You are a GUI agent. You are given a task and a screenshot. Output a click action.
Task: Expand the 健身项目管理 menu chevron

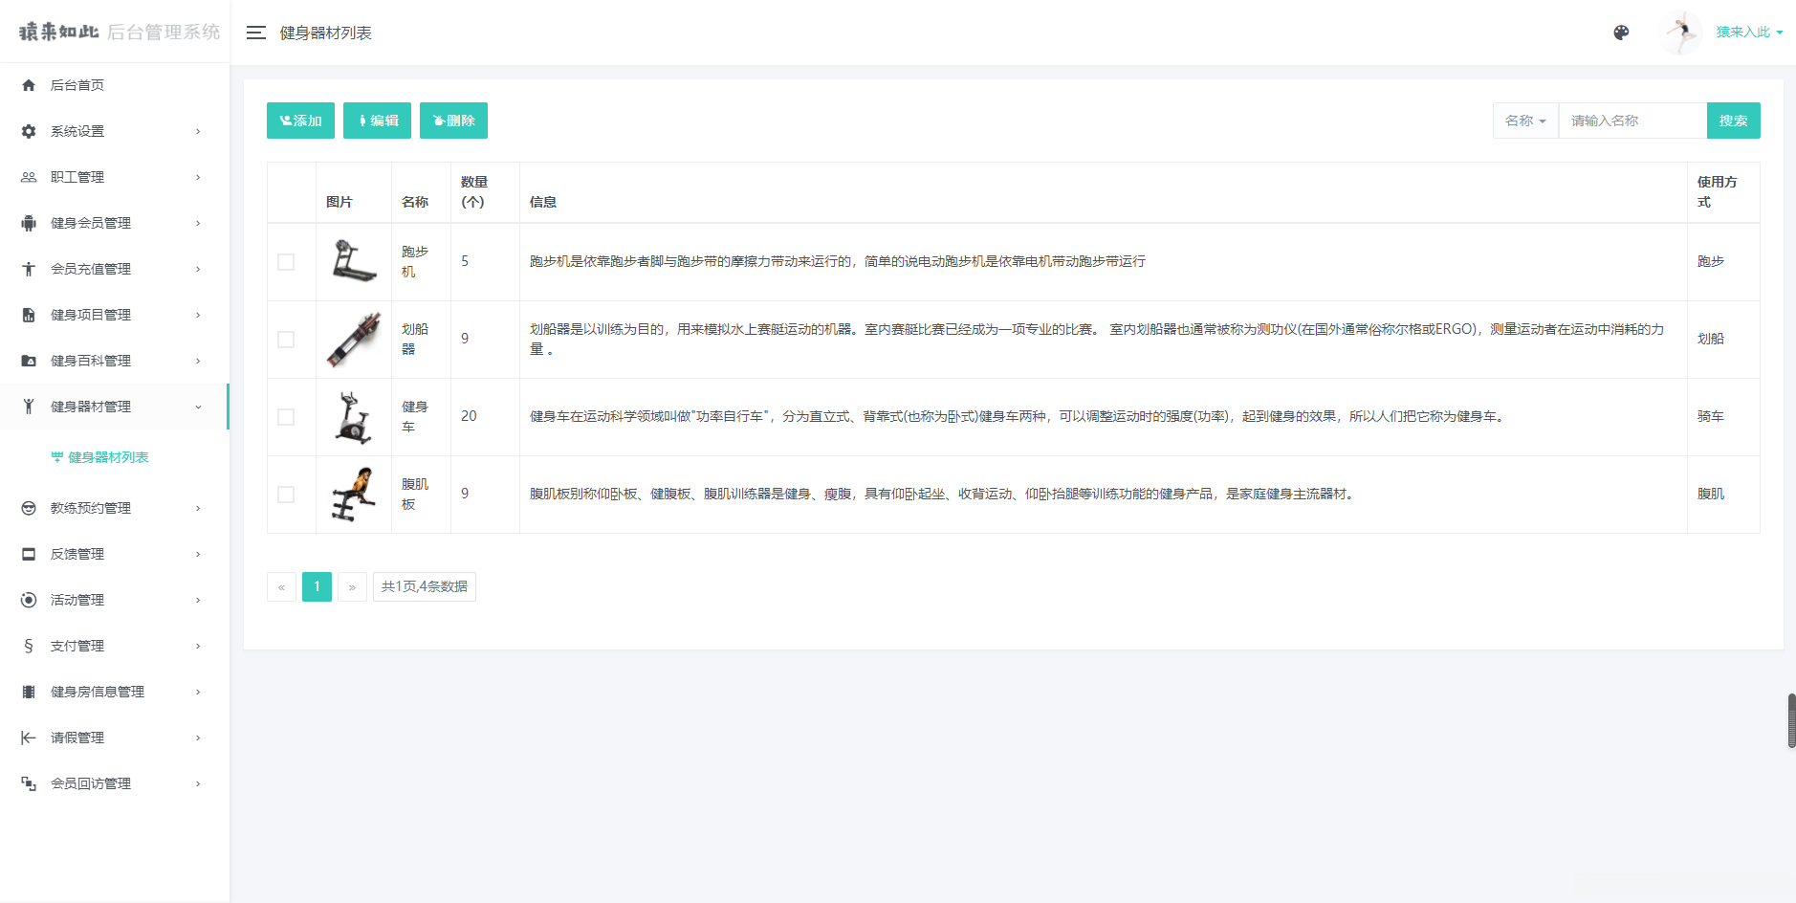198,315
